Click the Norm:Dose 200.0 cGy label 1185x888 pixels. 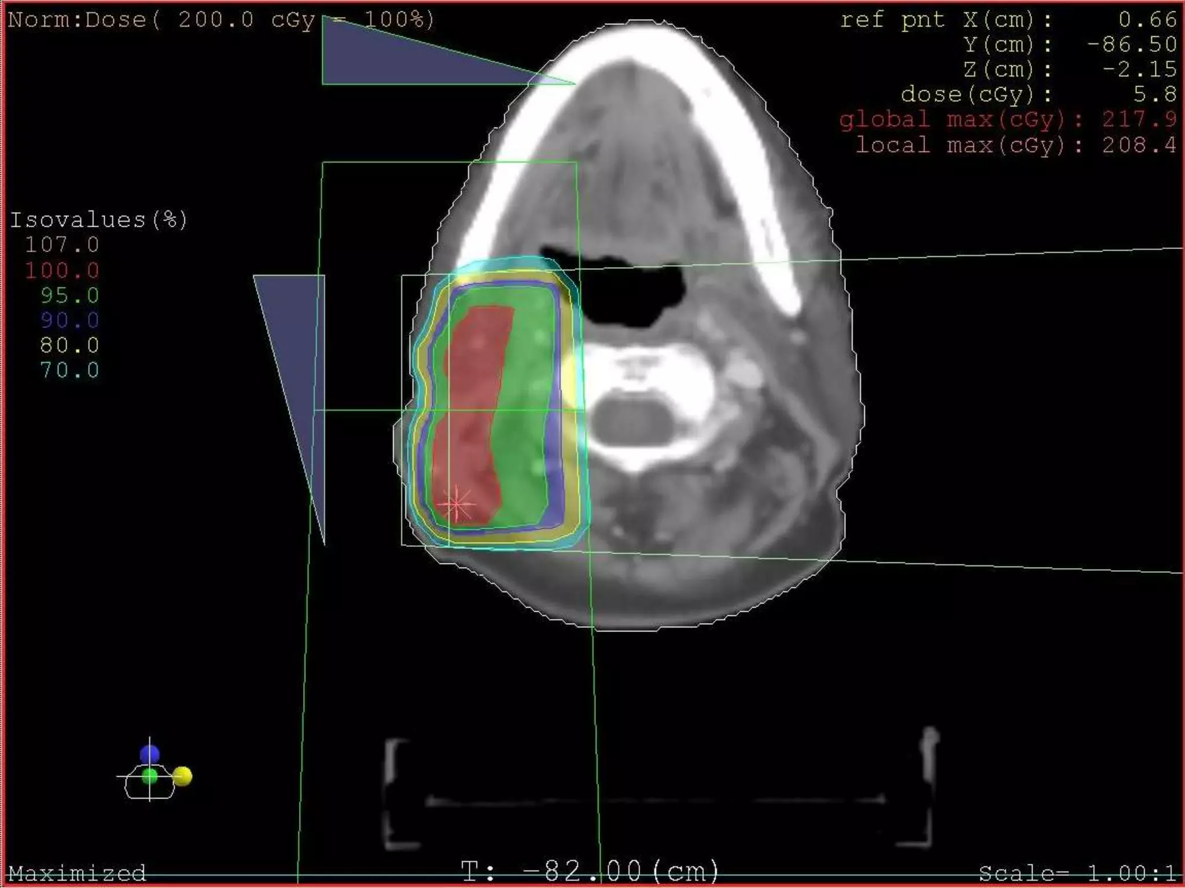220,20
